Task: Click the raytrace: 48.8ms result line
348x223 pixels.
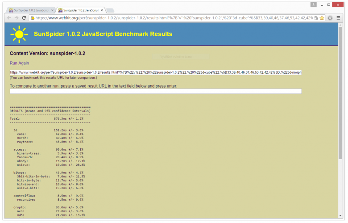Action: point(50,142)
